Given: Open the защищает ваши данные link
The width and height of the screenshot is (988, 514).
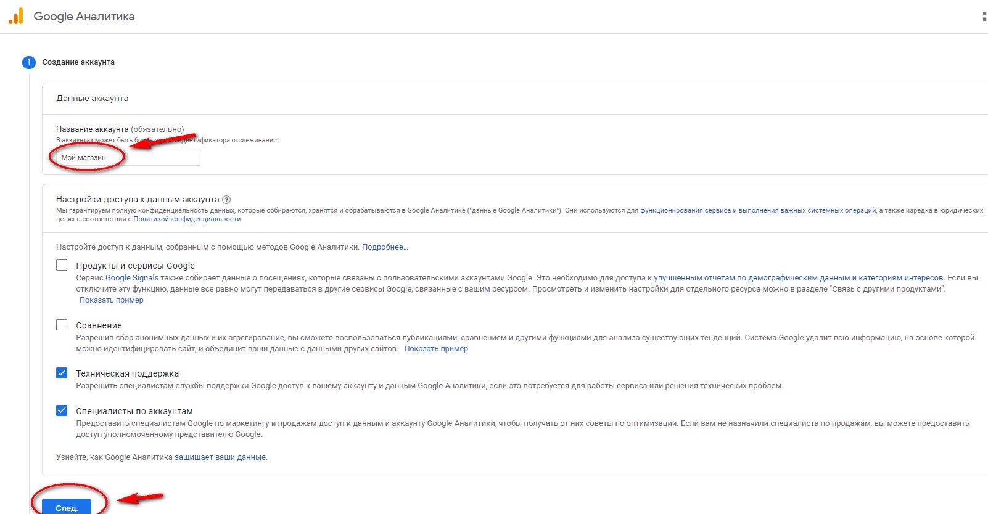Looking at the screenshot, I should coord(220,457).
